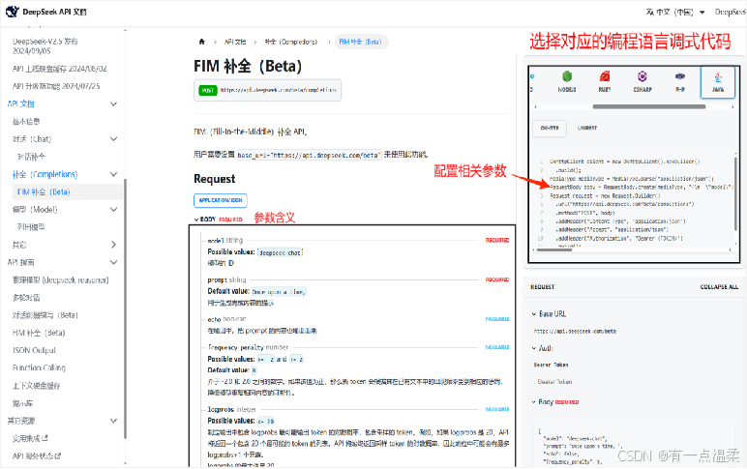Open 列出模型 in the sidebar

(x=31, y=227)
